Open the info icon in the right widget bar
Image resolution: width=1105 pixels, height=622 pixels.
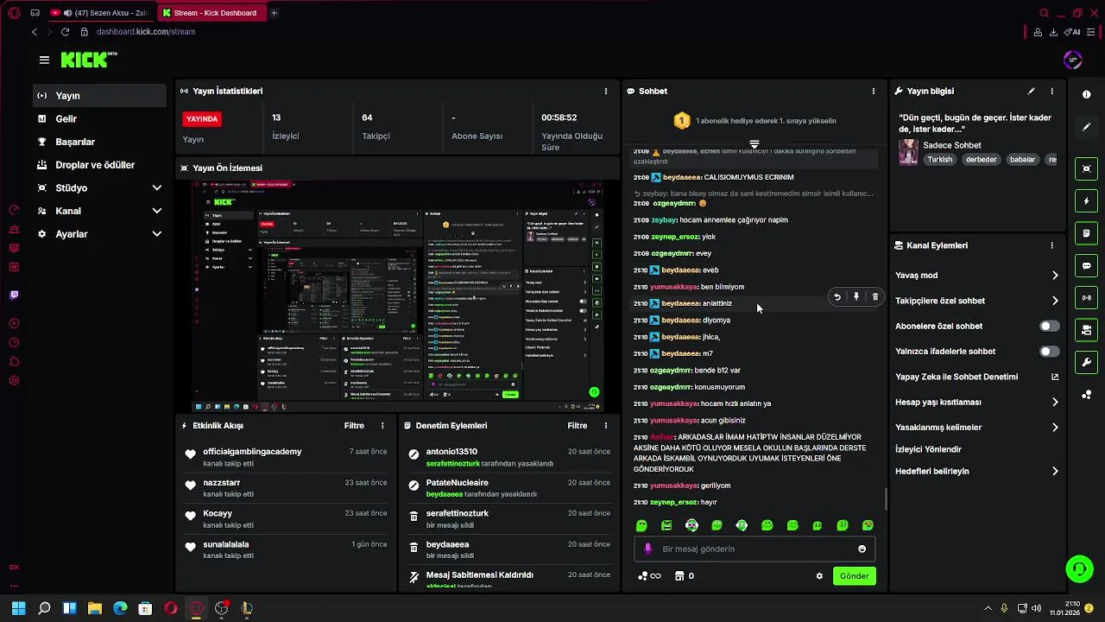tap(1086, 94)
